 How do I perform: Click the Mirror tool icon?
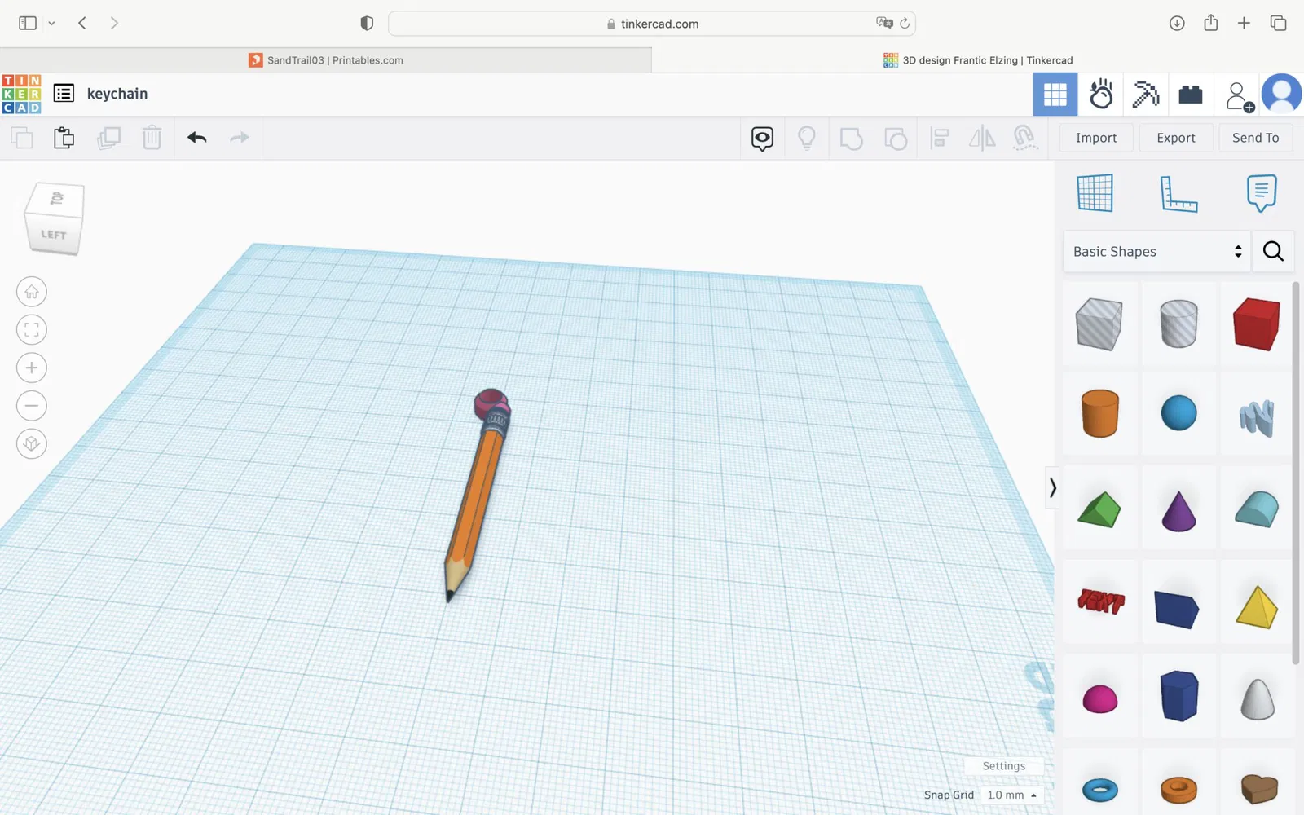[982, 139]
